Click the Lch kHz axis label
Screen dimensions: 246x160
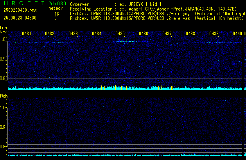coord(4,30)
